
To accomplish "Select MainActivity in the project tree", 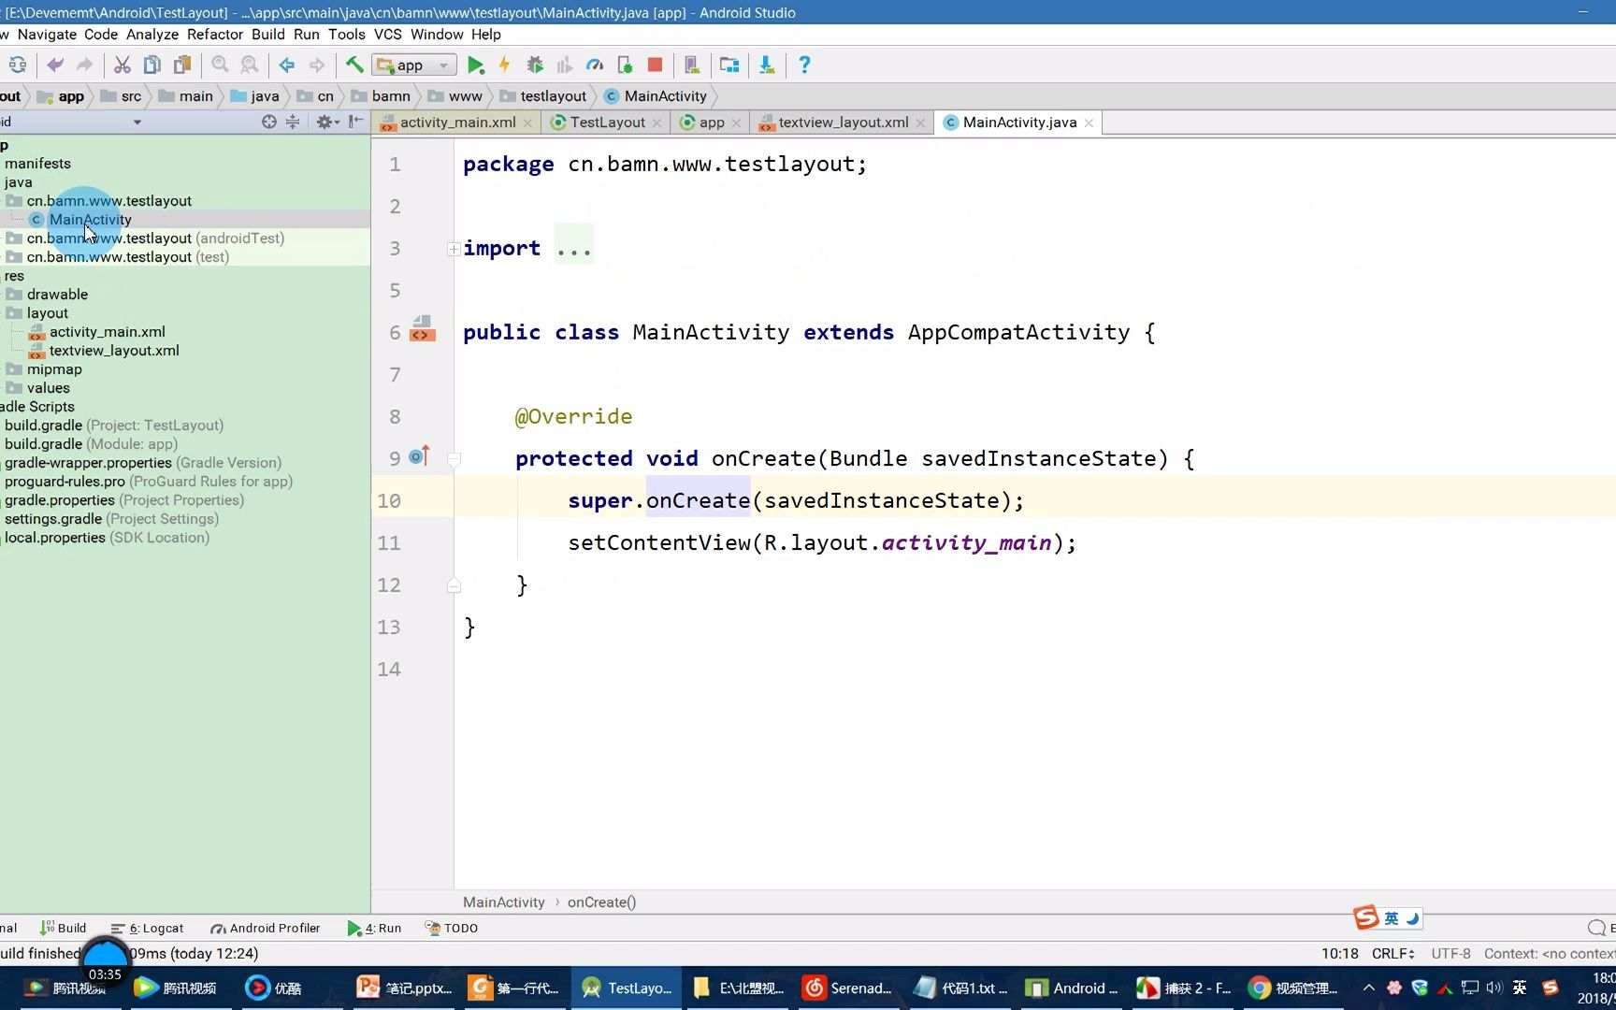I will (90, 220).
